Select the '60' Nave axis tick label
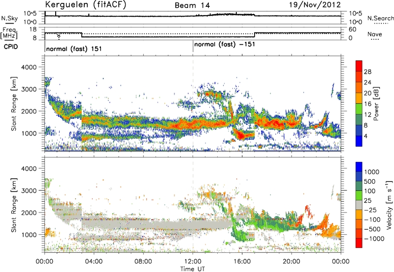 (352, 29)
